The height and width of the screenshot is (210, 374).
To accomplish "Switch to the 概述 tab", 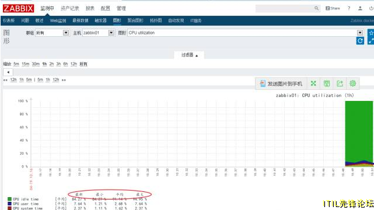I will click(x=39, y=20).
